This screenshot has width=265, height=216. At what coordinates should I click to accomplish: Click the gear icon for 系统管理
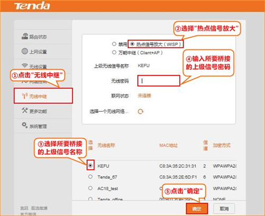25,125
